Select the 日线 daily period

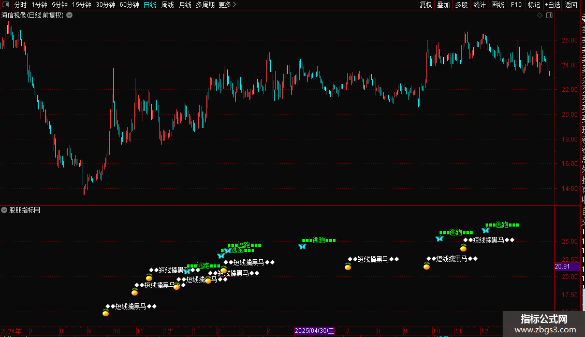(150, 5)
